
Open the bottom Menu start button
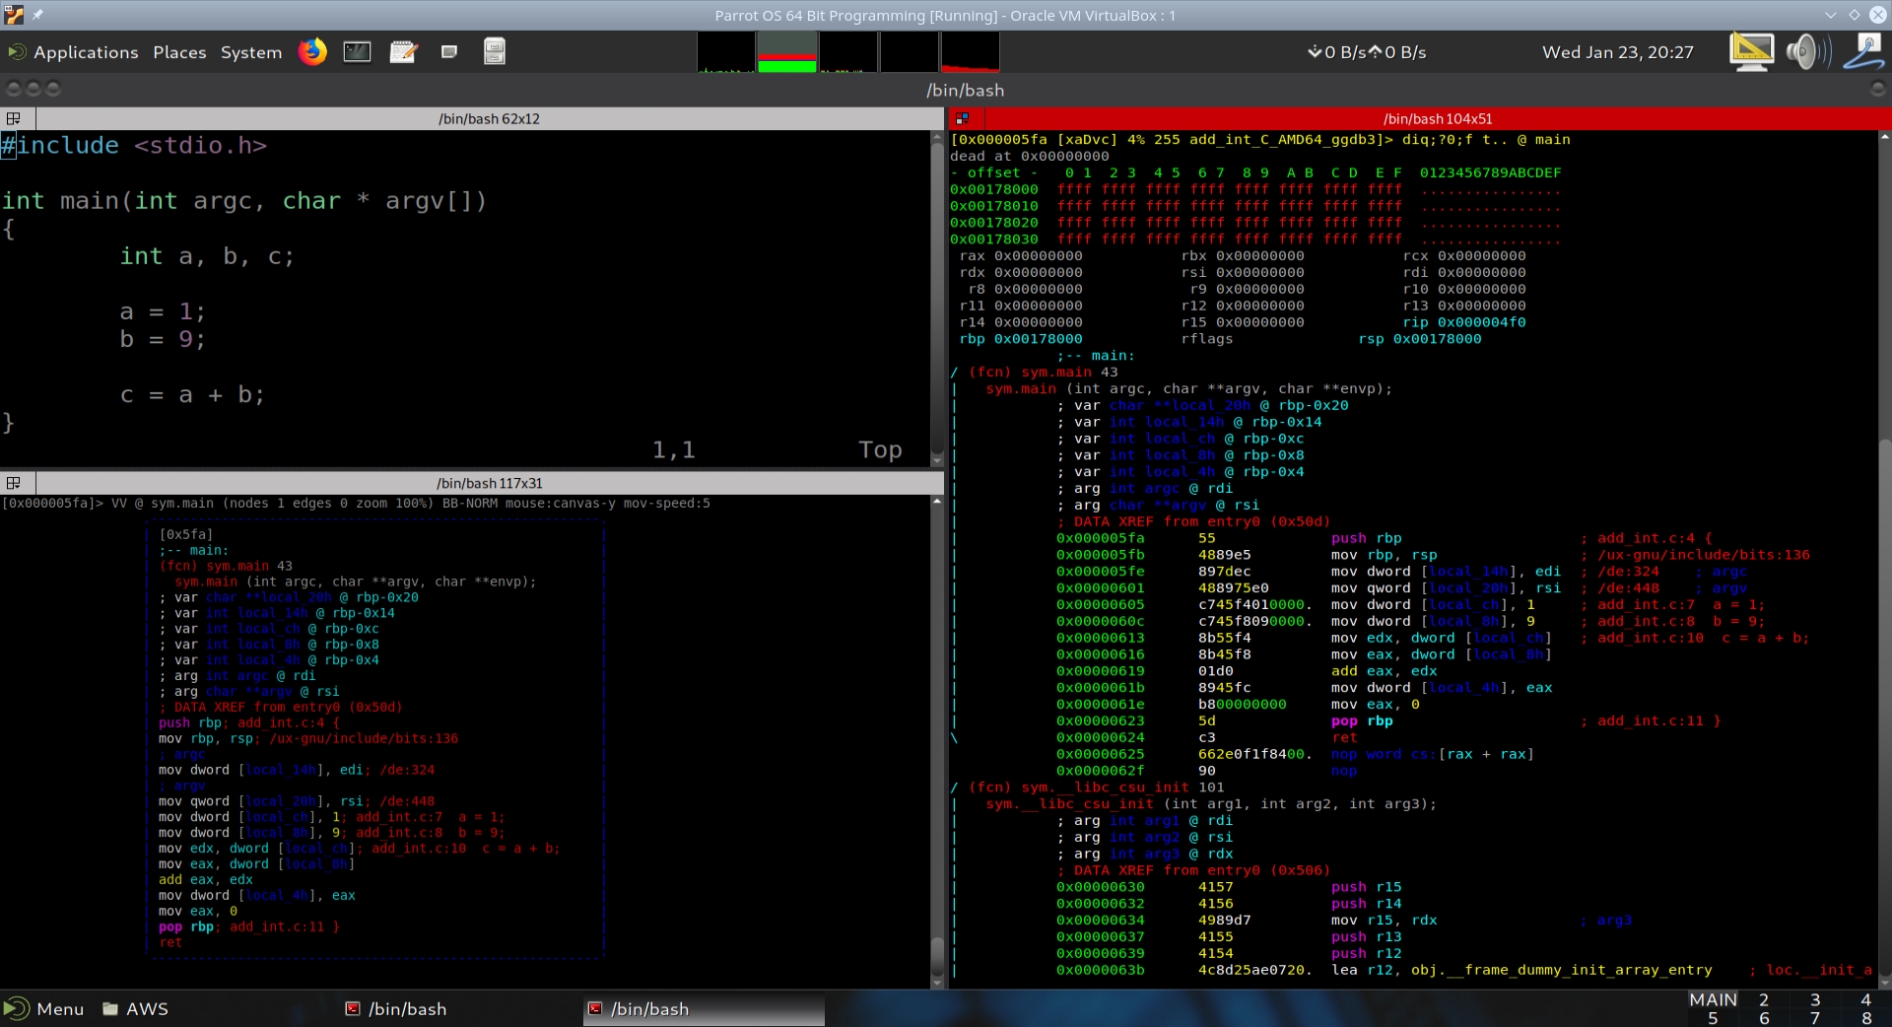click(45, 1009)
